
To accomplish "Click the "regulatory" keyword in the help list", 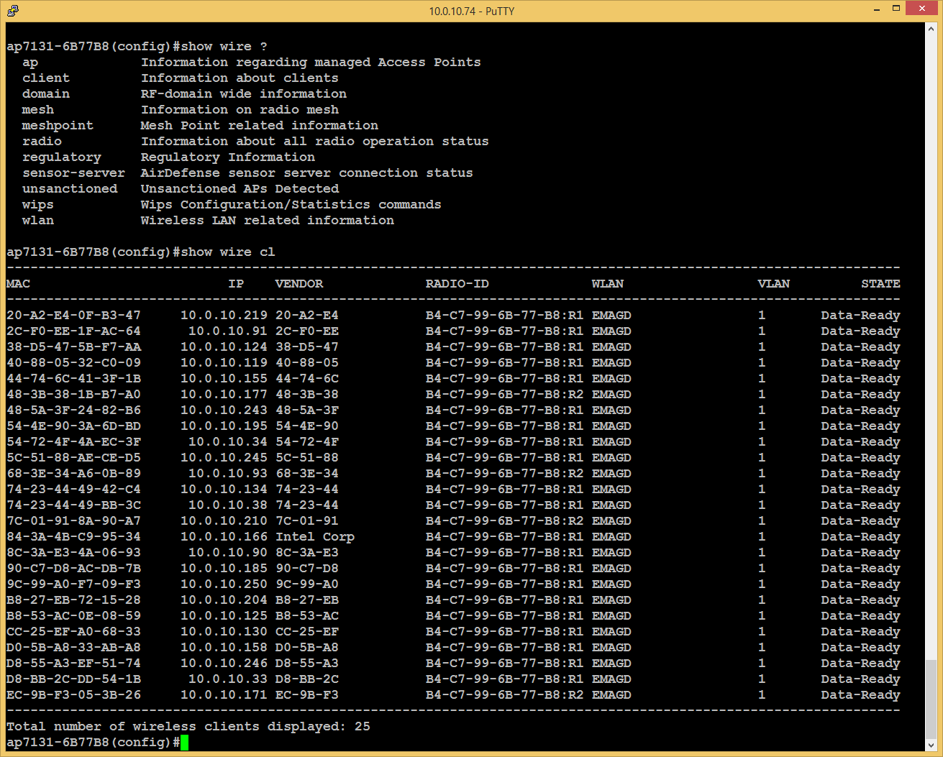I will coord(62,157).
